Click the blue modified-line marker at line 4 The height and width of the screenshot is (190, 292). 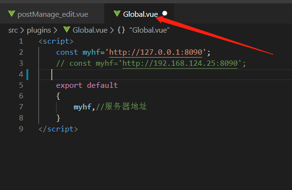click(x=27, y=74)
